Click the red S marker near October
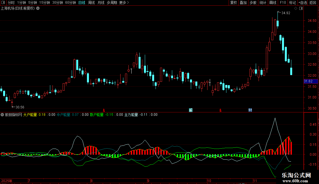This screenshot has height=184, width=319. (x=220, y=110)
